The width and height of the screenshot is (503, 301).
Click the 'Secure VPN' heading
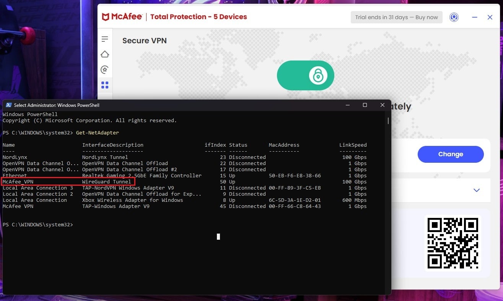(145, 41)
